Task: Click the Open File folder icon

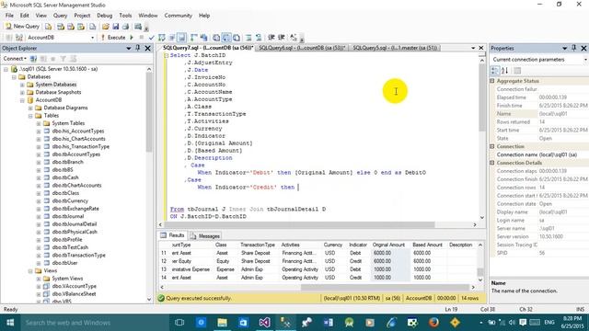Action: [x=106, y=27]
